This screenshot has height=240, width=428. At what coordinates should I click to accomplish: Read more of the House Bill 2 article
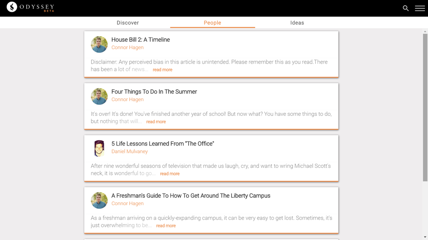coord(162,70)
